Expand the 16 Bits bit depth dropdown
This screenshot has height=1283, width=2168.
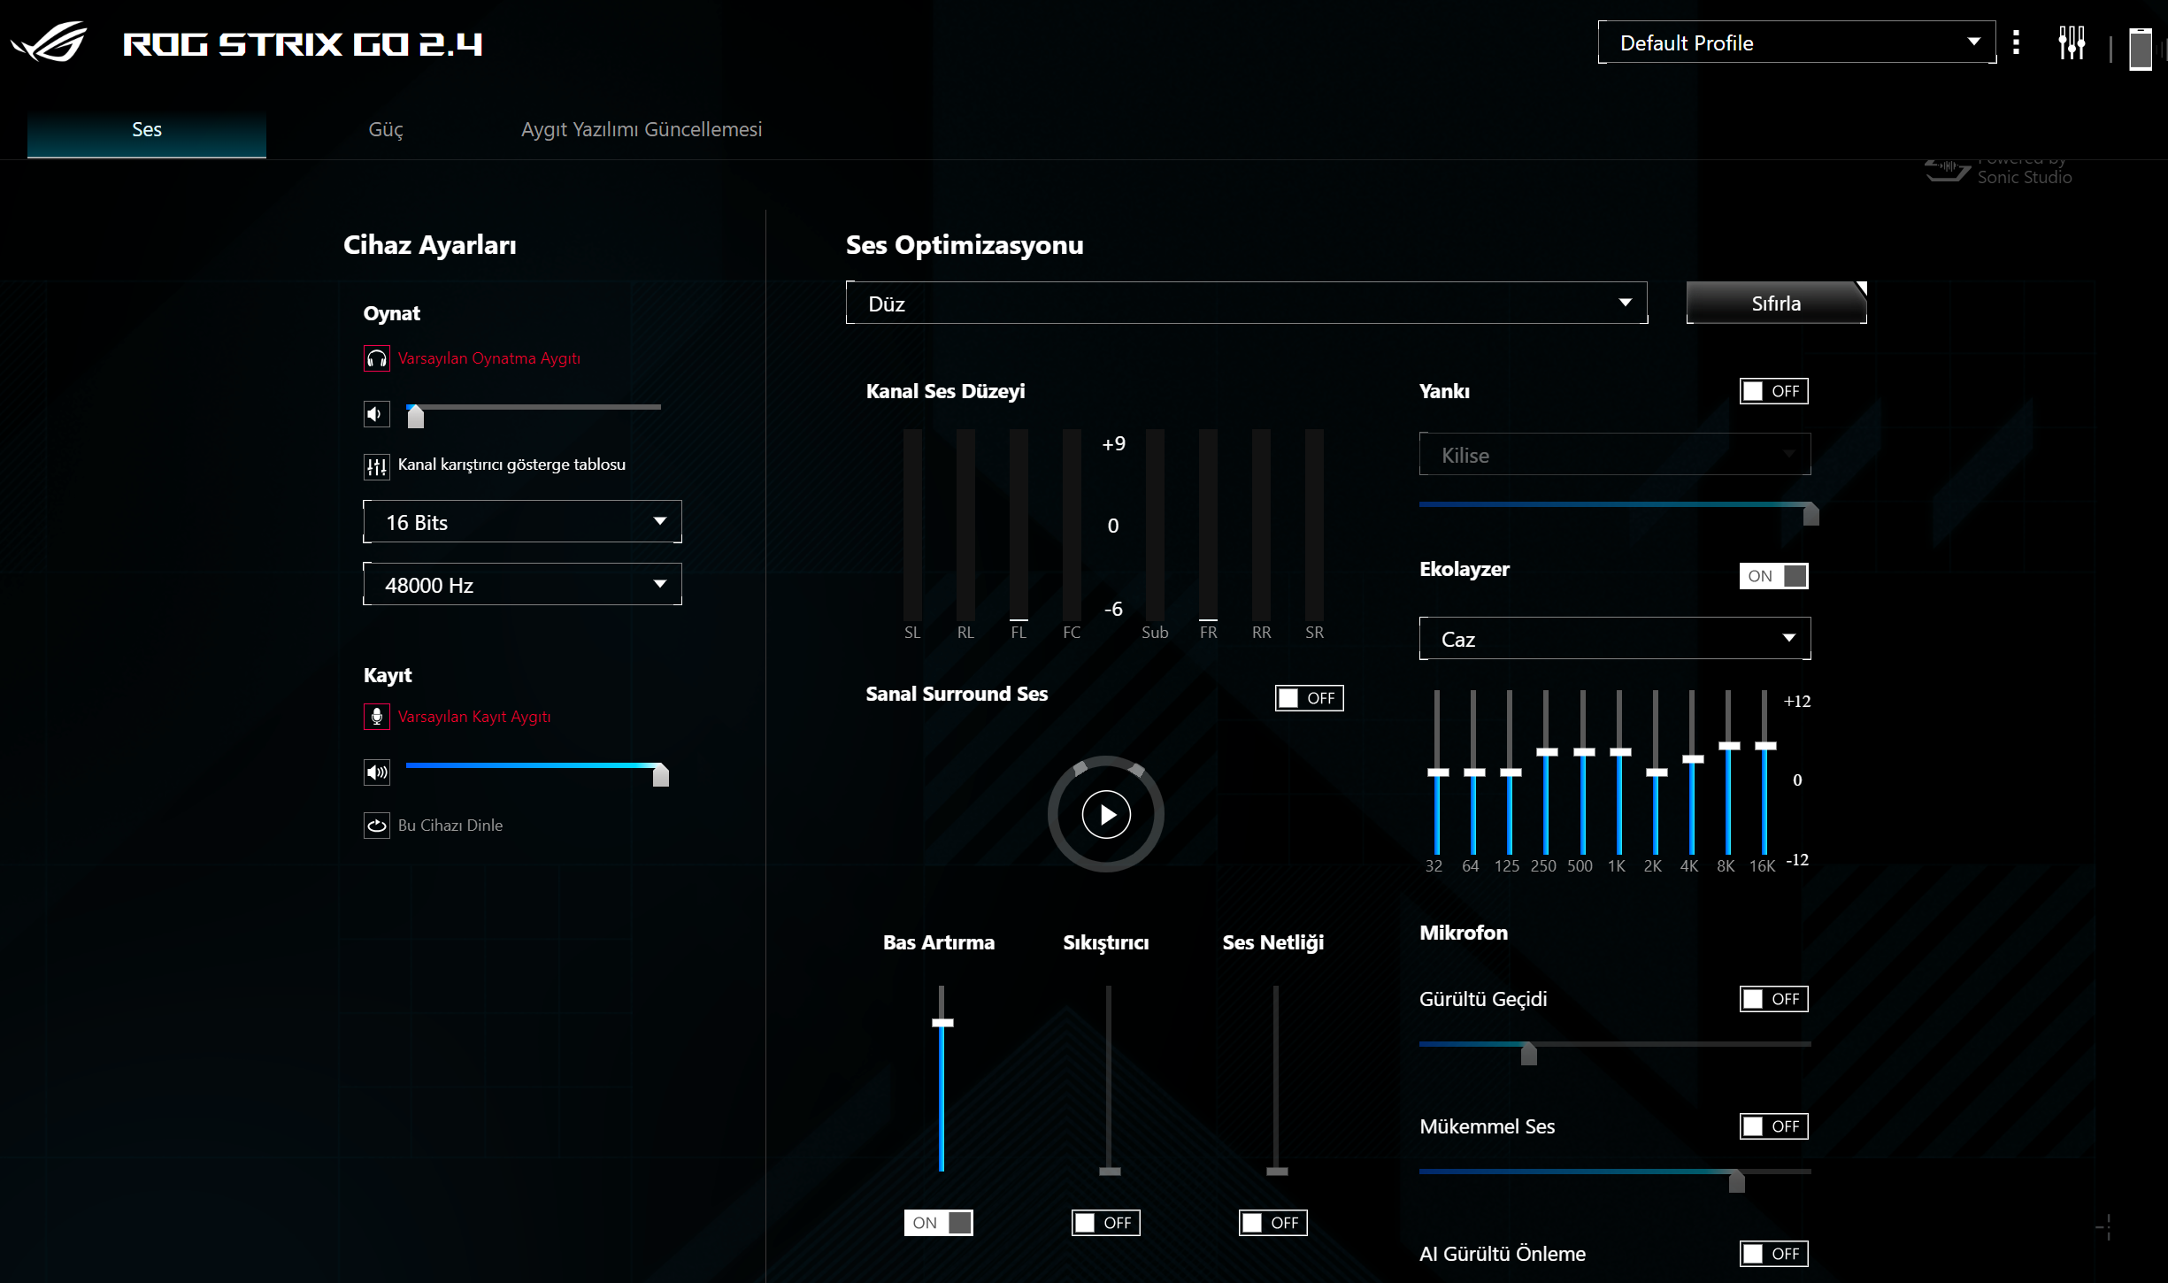[x=522, y=522]
